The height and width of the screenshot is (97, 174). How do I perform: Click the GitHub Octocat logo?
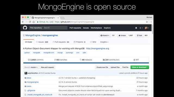tap(25, 28)
